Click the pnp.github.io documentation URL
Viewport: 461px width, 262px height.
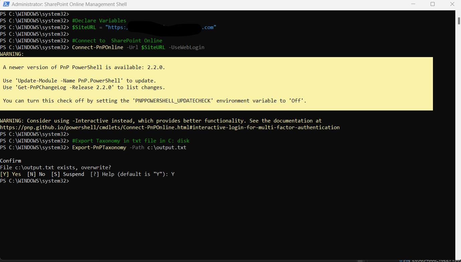[x=170, y=127]
